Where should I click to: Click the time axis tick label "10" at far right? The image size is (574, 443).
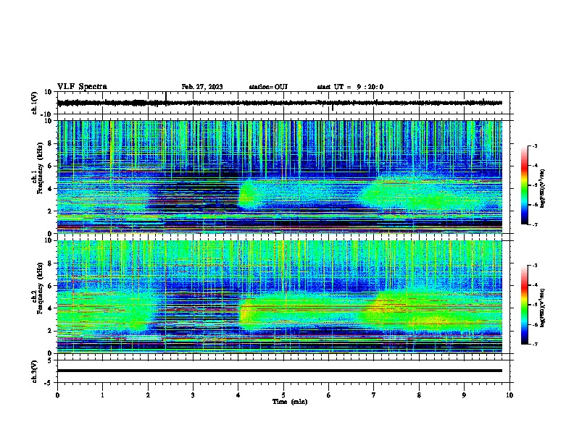click(x=509, y=395)
